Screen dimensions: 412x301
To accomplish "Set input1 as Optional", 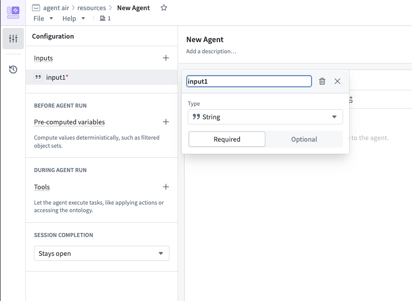I will coord(304,139).
